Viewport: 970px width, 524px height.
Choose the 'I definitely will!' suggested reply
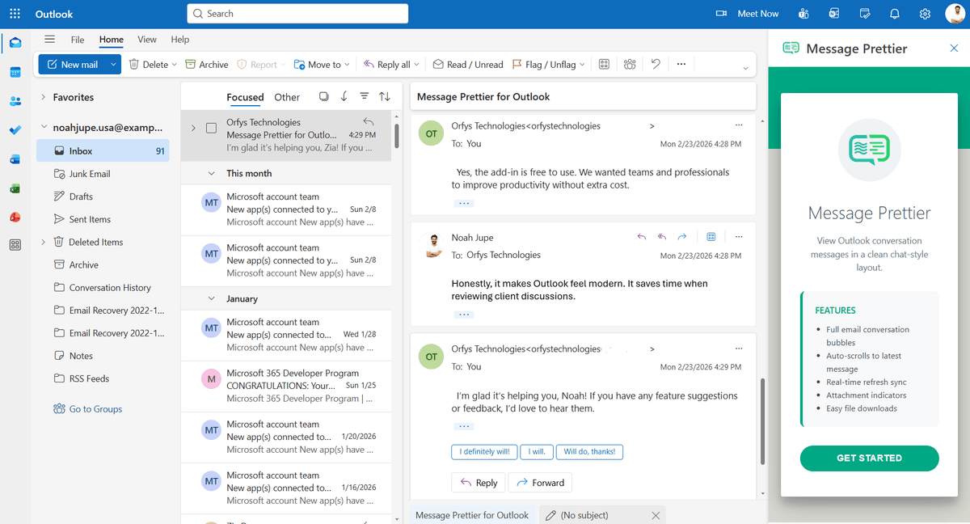coord(484,452)
